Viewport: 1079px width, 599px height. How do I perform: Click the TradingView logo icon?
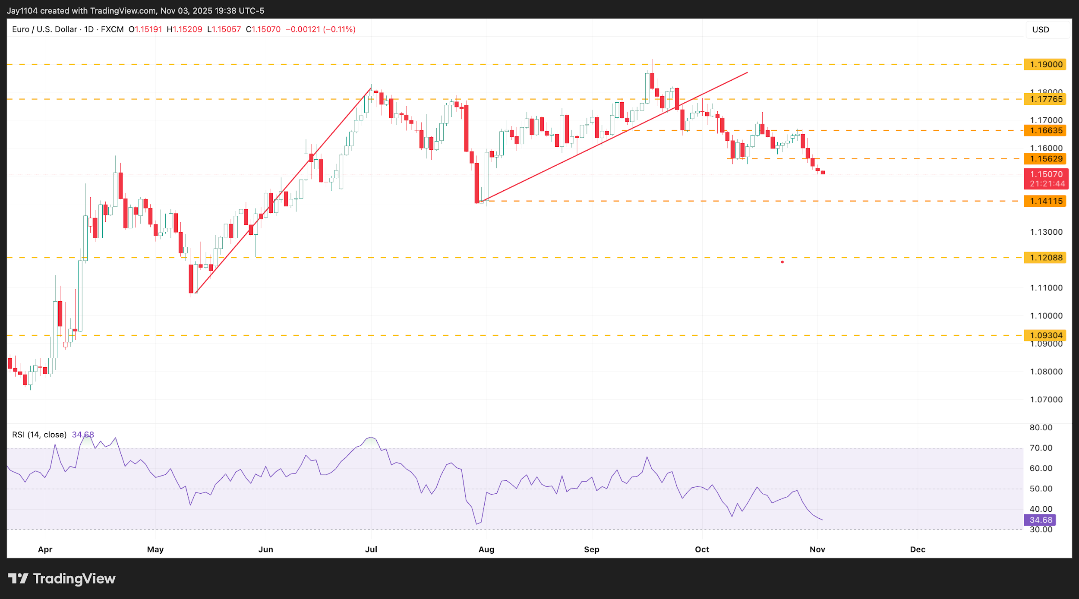18,578
